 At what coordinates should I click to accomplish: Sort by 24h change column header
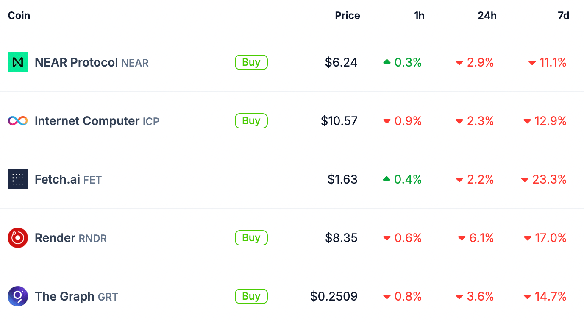tap(487, 16)
